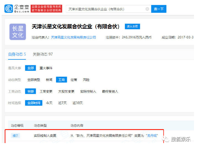Select the 工商变更 filter
Screen dimensions: 197x148
[46, 91]
